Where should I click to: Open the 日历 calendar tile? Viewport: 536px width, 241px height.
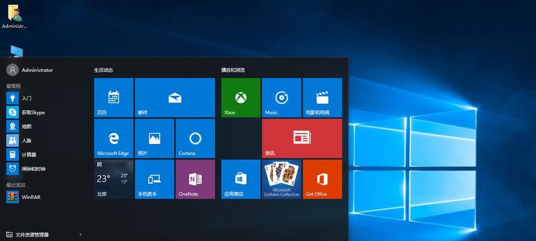coord(113,98)
